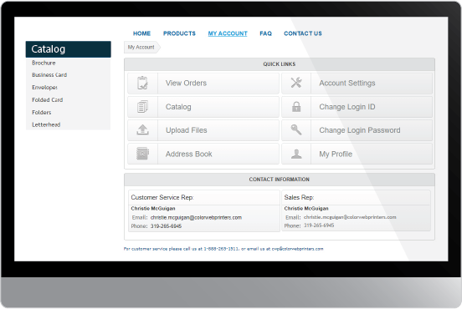Click the Sales Rep: heading
The image size is (462, 309).
coord(299,198)
